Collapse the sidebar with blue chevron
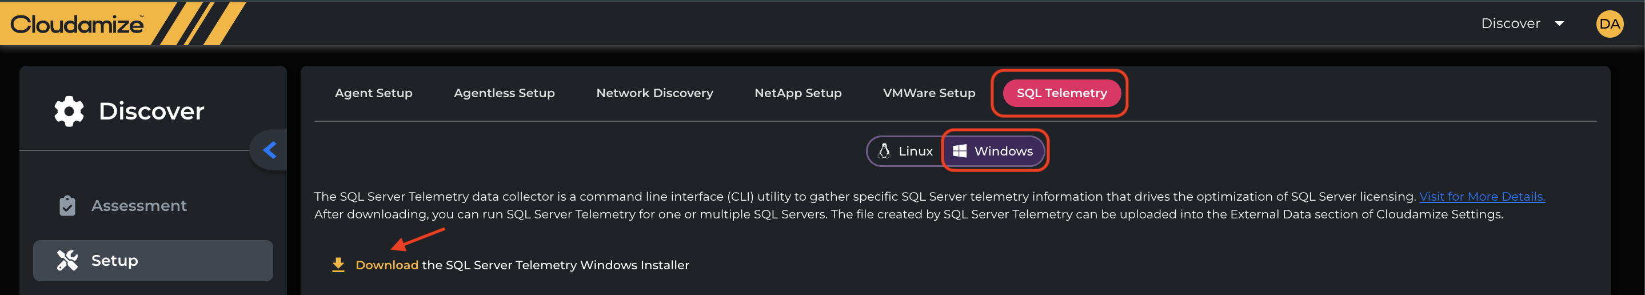 pos(269,151)
